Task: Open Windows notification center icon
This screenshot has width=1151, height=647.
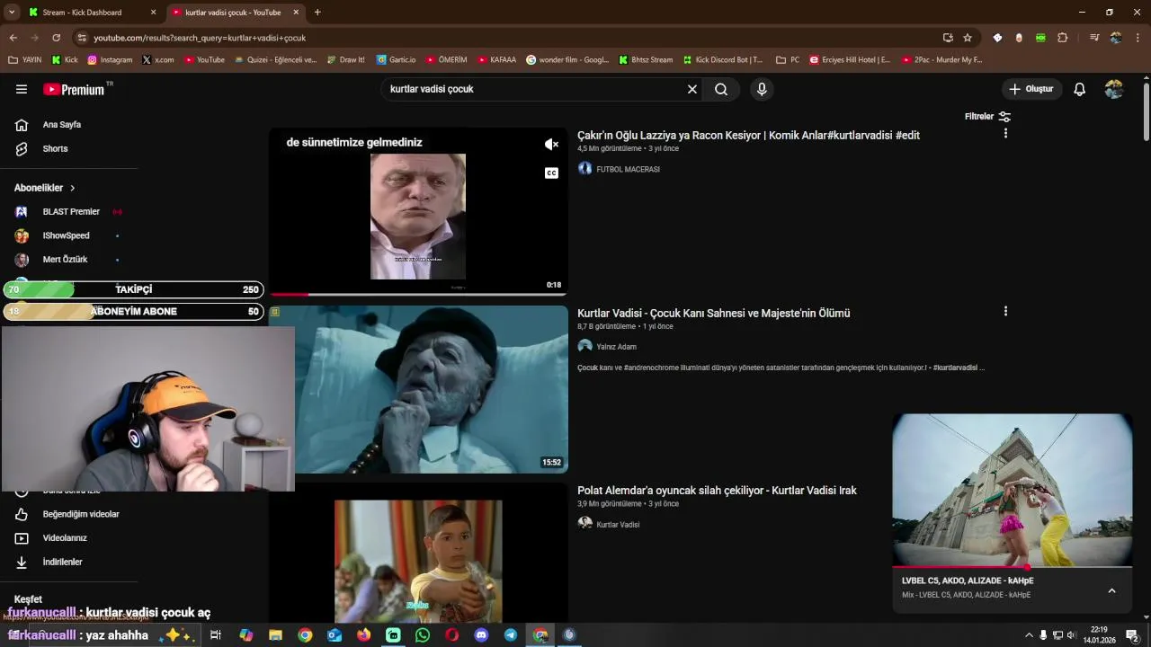Action: coord(1132,635)
